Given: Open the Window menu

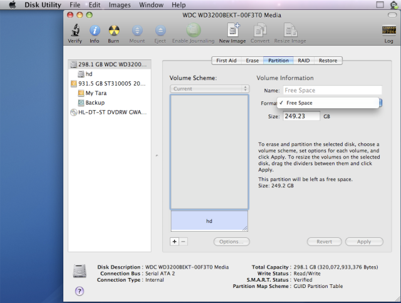Looking at the screenshot, I should tap(151, 5).
